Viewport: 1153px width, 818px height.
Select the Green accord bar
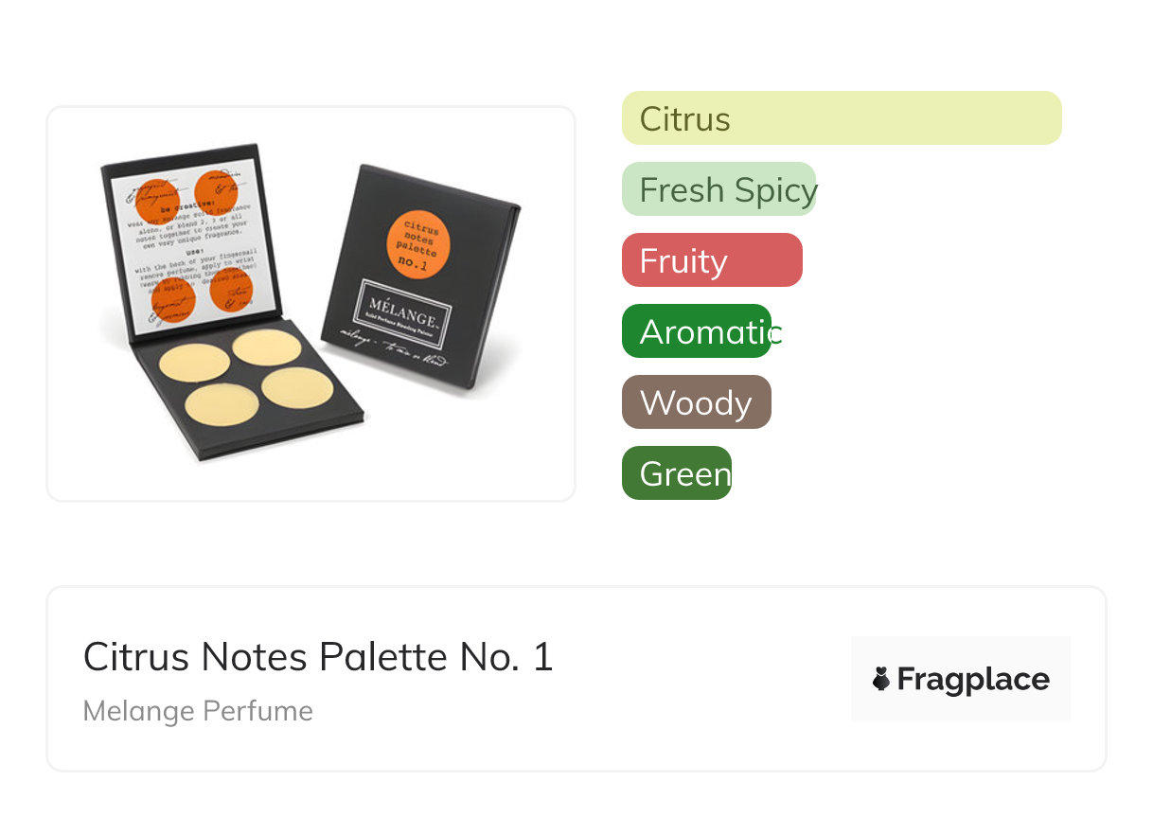pyautogui.click(x=677, y=473)
